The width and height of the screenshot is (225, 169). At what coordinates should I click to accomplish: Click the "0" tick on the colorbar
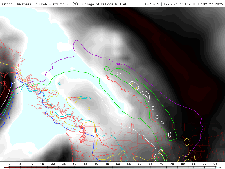click(x=10, y=164)
